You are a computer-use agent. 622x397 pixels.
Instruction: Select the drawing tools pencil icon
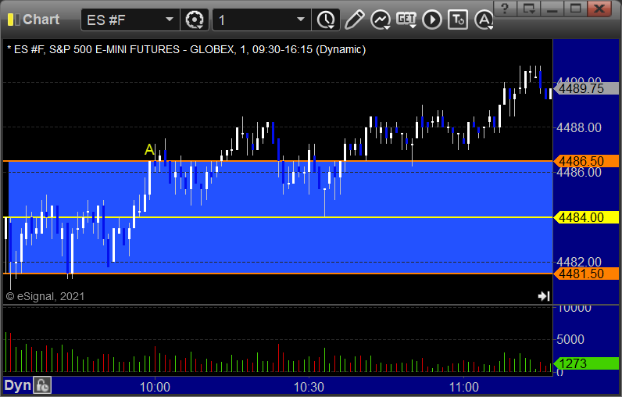(354, 20)
